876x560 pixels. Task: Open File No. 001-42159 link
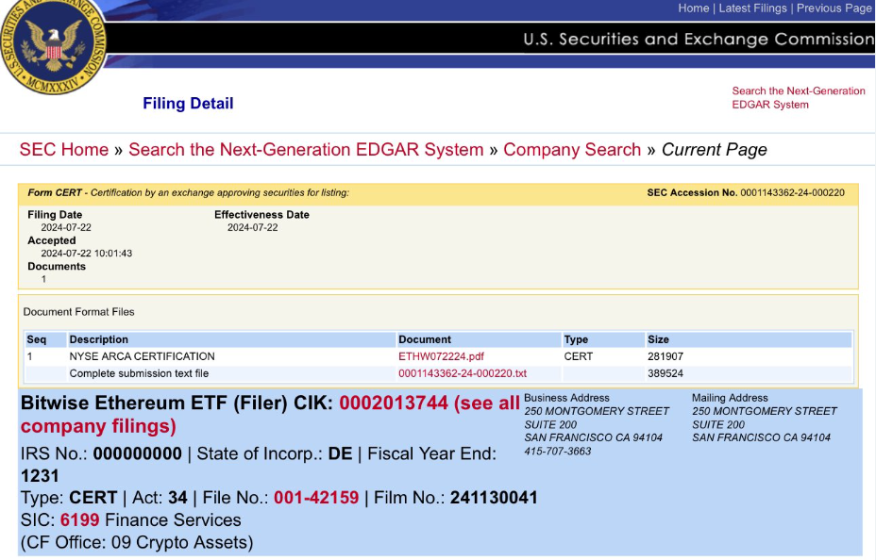pyautogui.click(x=316, y=497)
